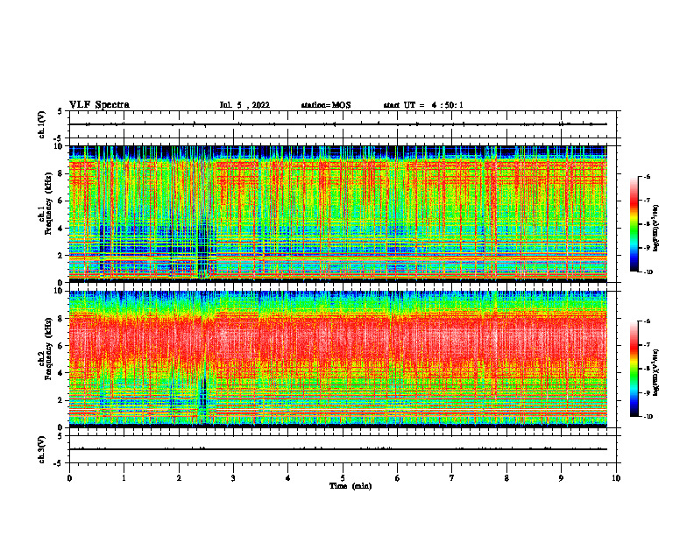
Task: Click the ch.2 color bar PSD label
Action: click(x=655, y=373)
